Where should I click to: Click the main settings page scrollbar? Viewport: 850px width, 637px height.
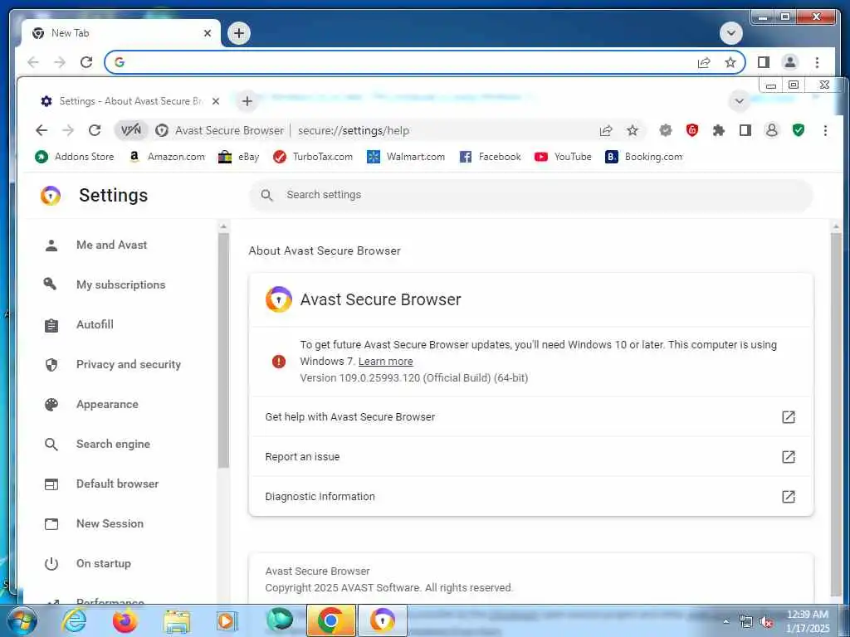[836, 415]
